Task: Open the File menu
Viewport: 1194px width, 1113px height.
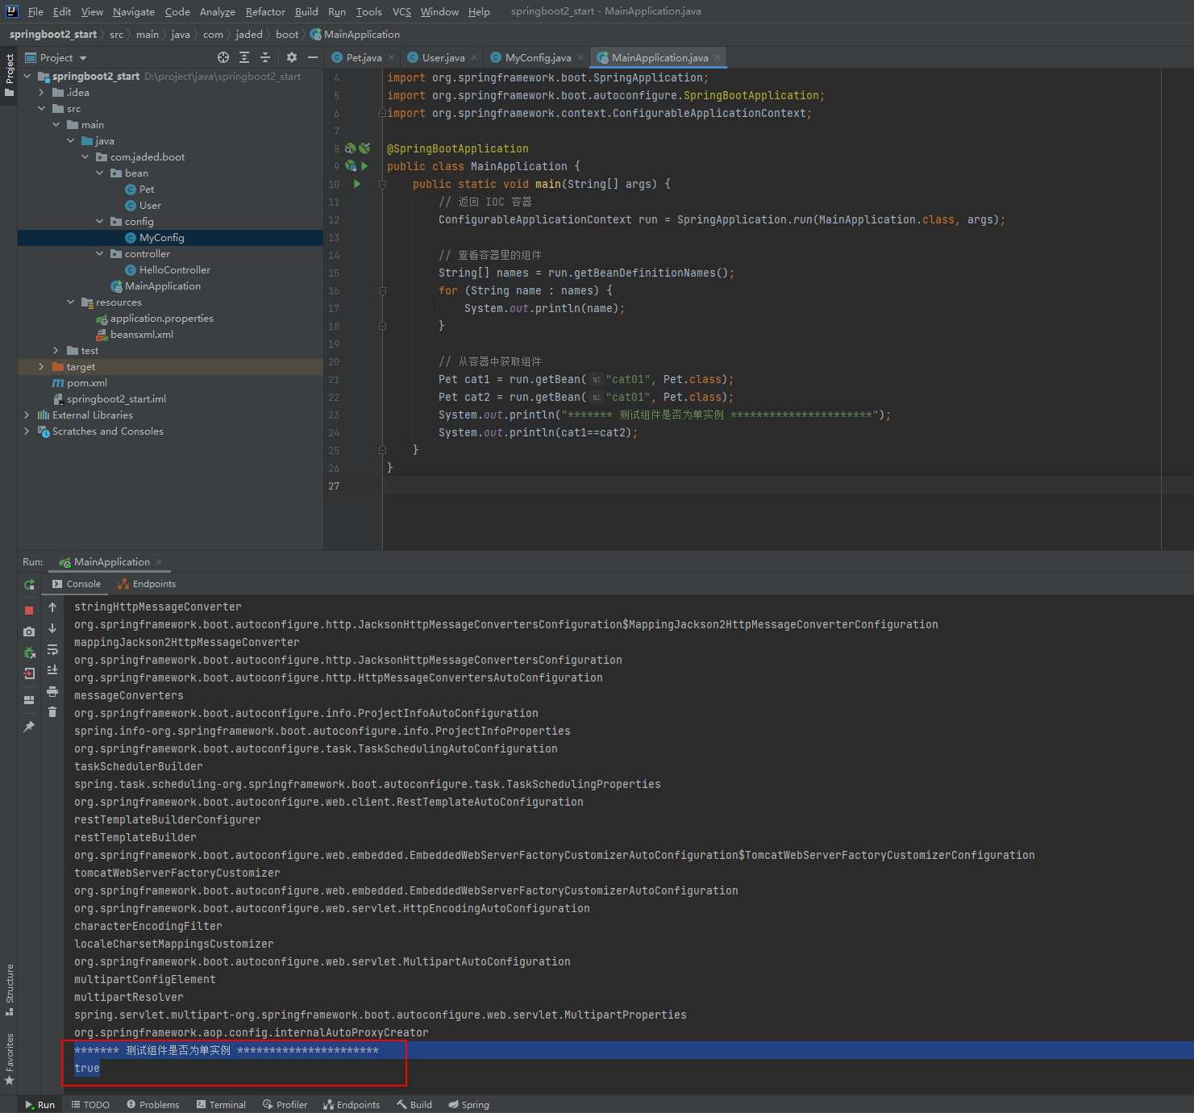Action: [x=35, y=11]
